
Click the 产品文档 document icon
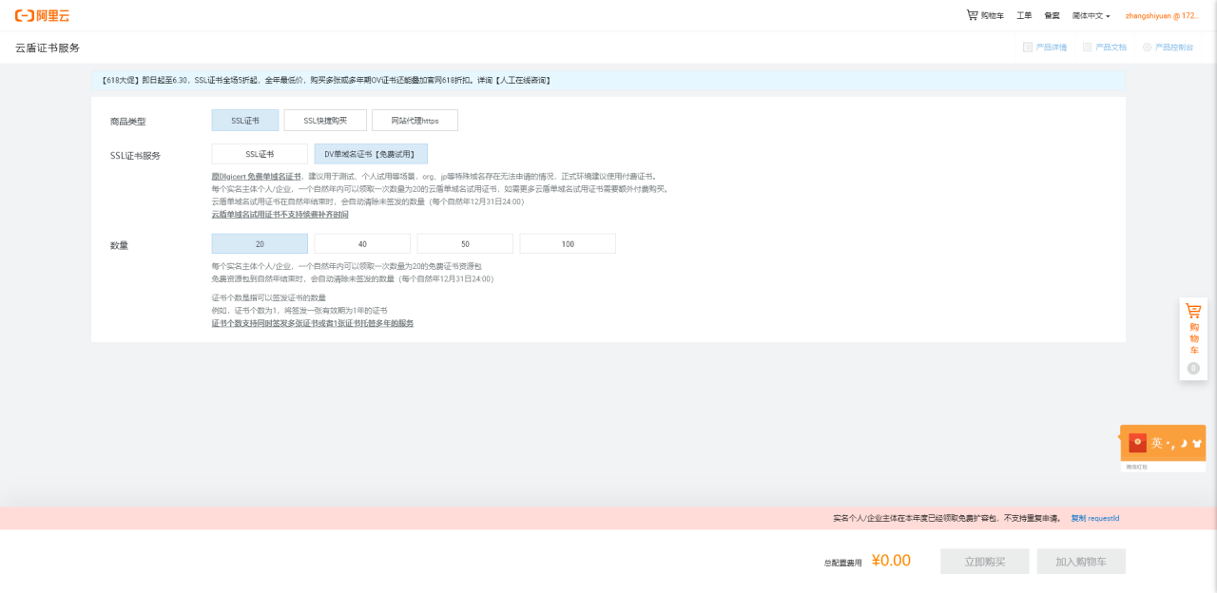[1085, 47]
